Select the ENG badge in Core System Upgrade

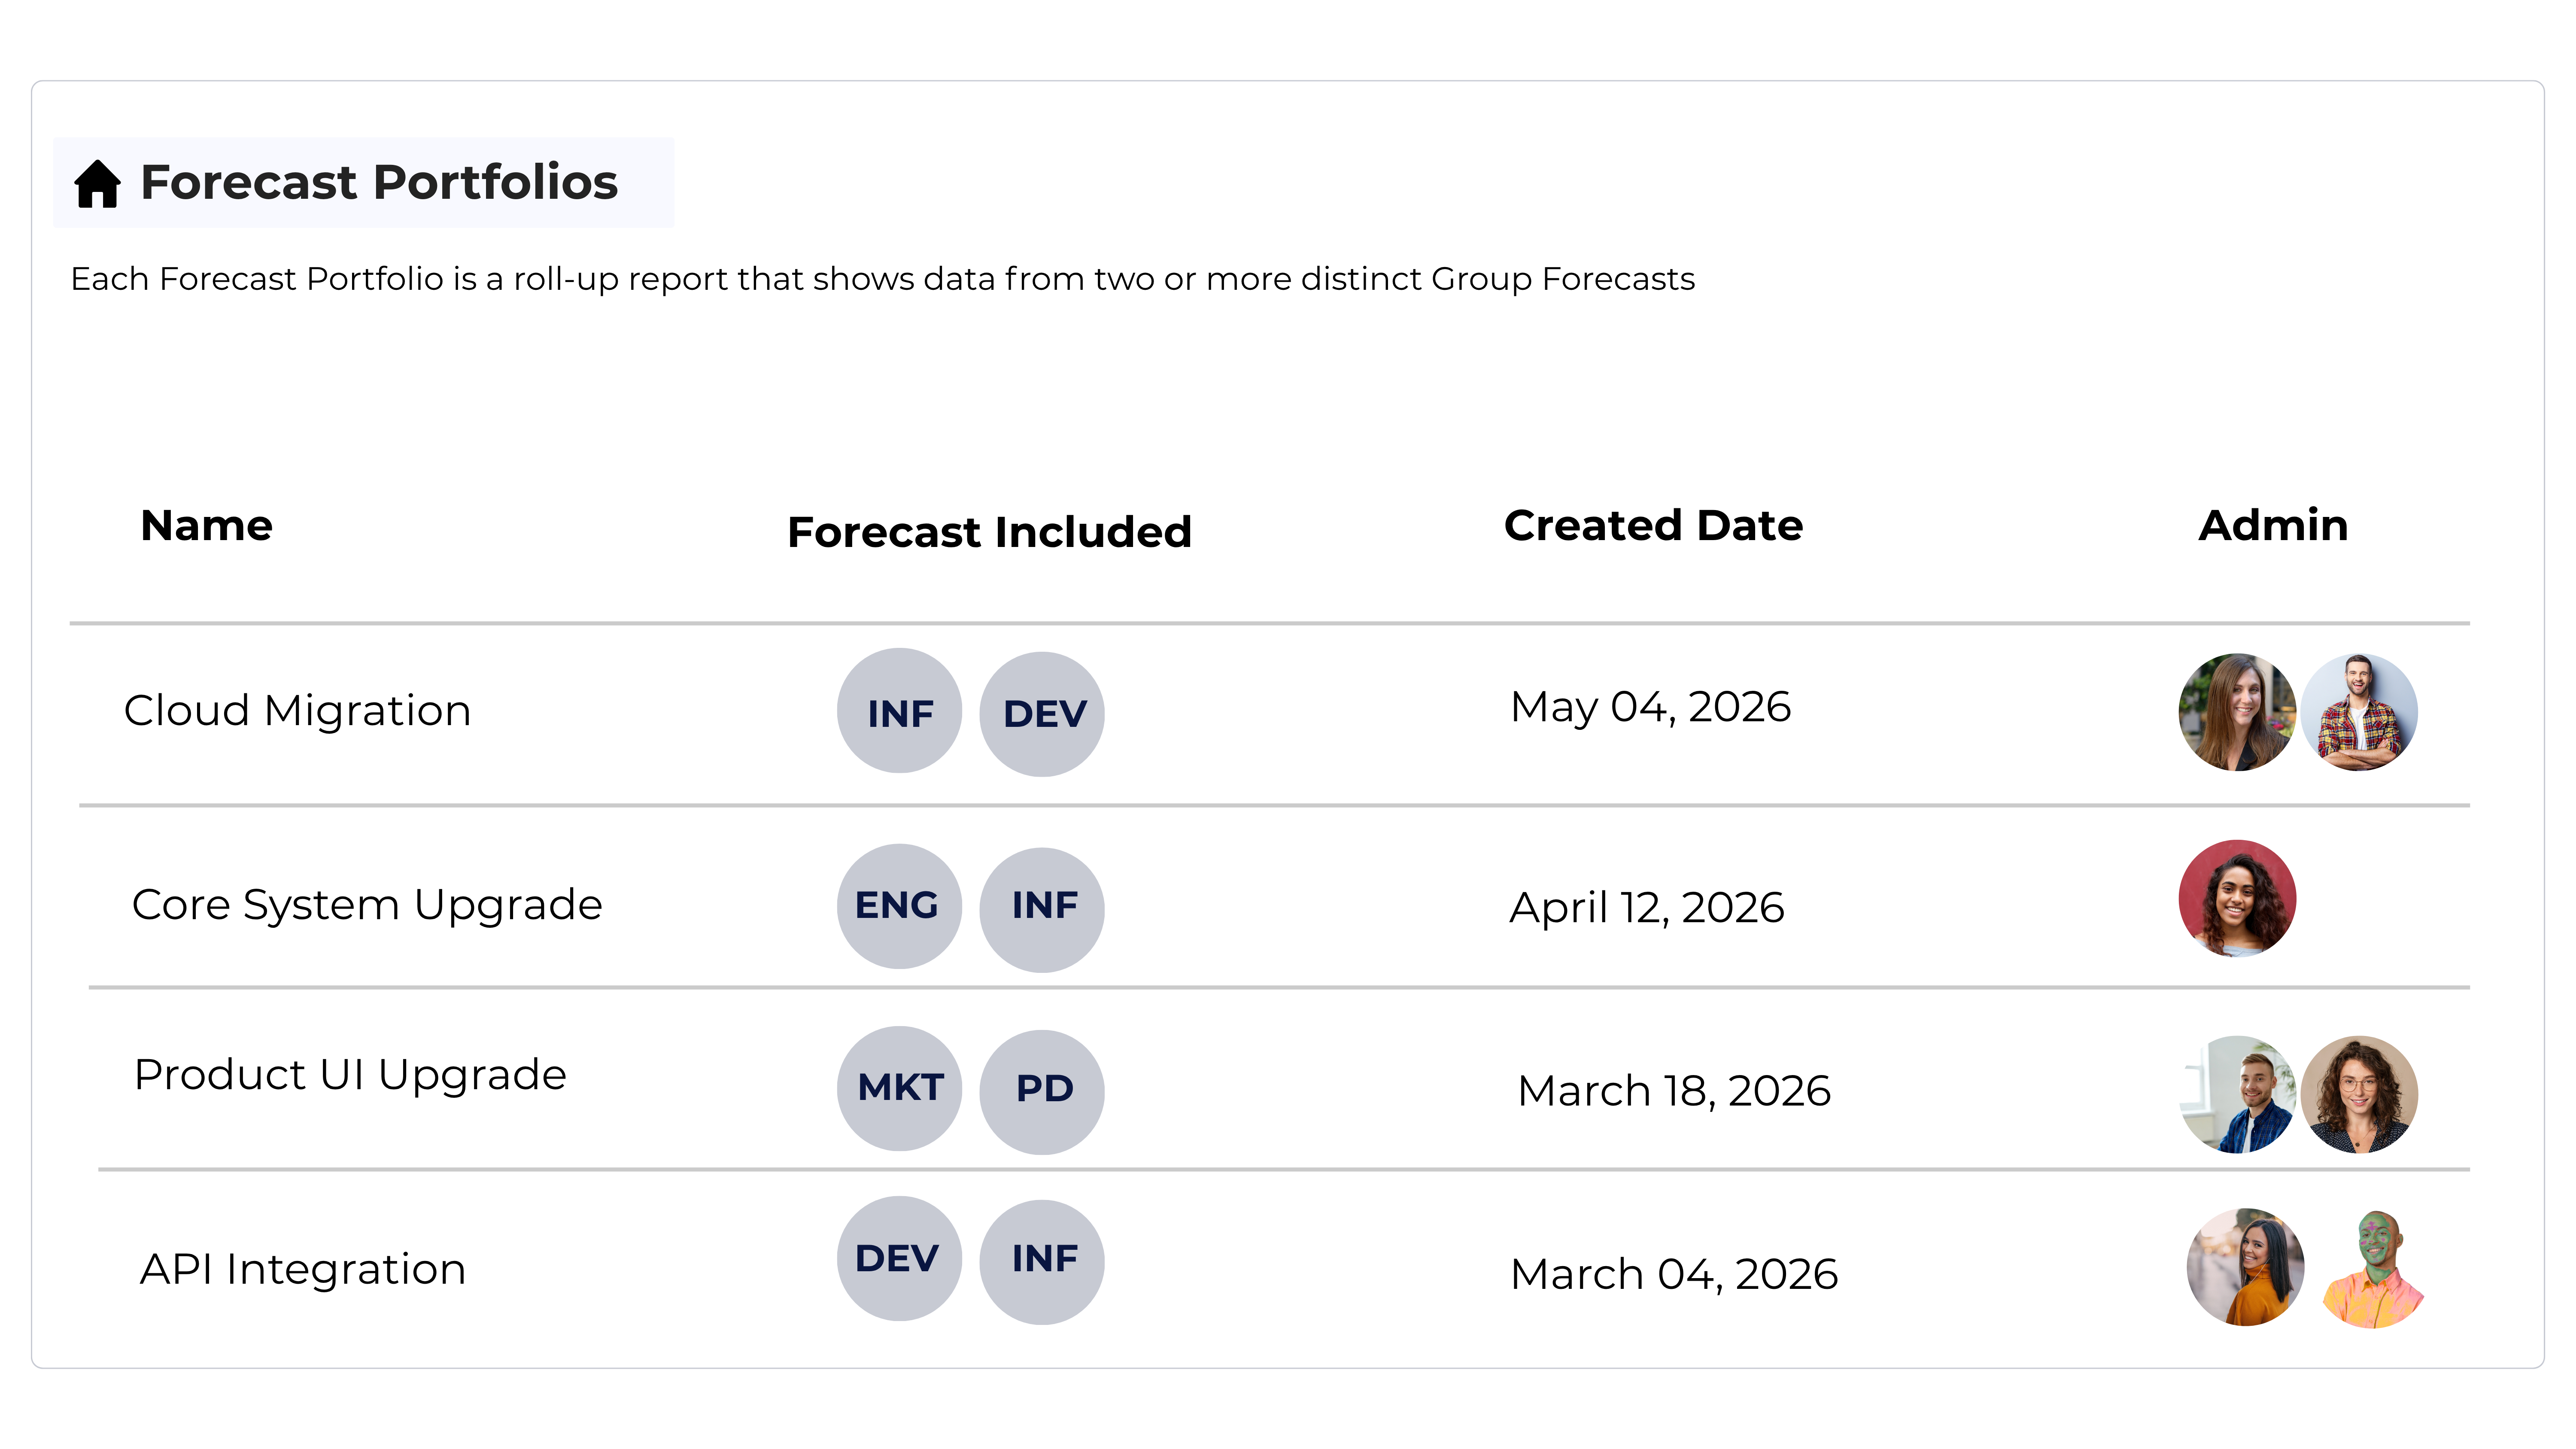tap(899, 906)
